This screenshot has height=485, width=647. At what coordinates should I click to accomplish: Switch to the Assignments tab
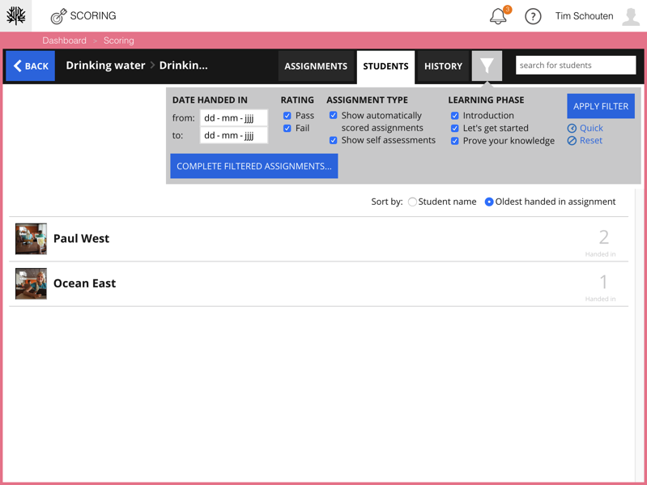point(316,66)
